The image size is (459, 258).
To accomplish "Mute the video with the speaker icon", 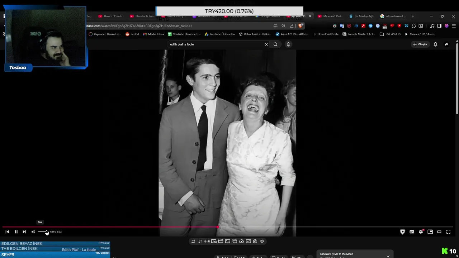I will [33, 232].
